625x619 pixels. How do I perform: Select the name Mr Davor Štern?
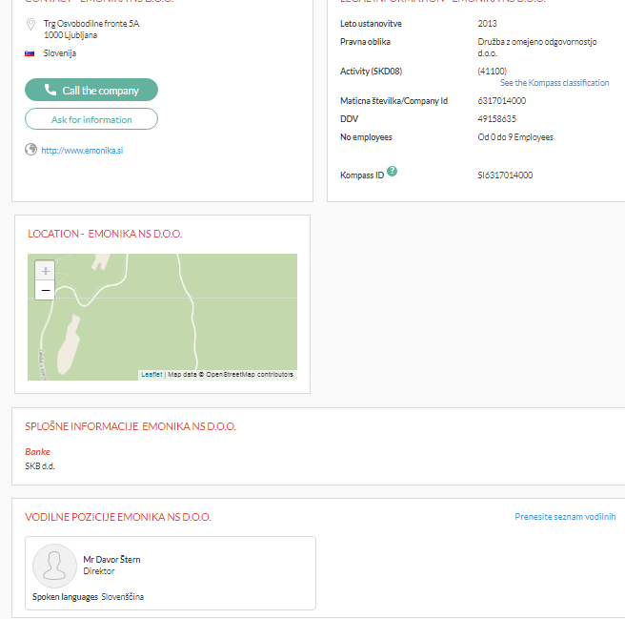[111, 560]
